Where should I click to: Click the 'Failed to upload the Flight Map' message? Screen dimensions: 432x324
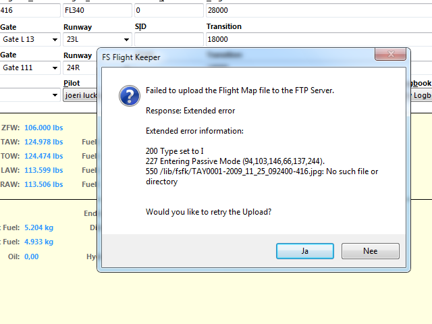pos(240,90)
